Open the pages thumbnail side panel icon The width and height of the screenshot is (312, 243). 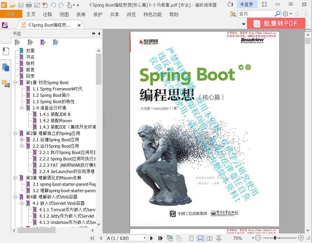[6, 67]
